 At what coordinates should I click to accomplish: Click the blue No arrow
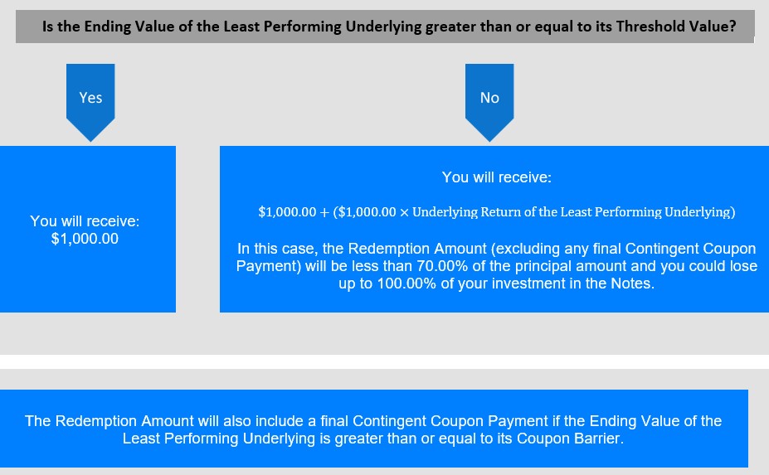coord(489,102)
